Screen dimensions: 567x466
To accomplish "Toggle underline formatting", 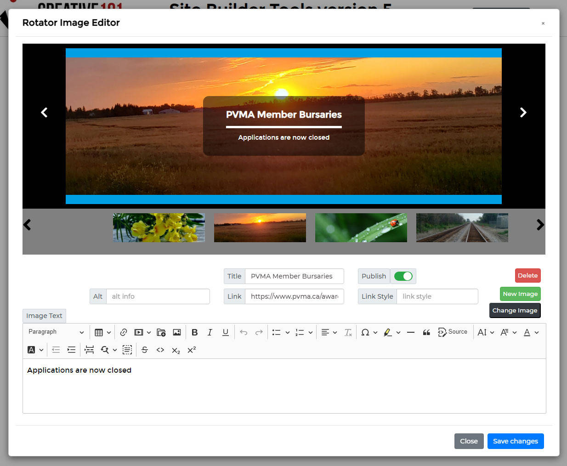I will (x=225, y=332).
